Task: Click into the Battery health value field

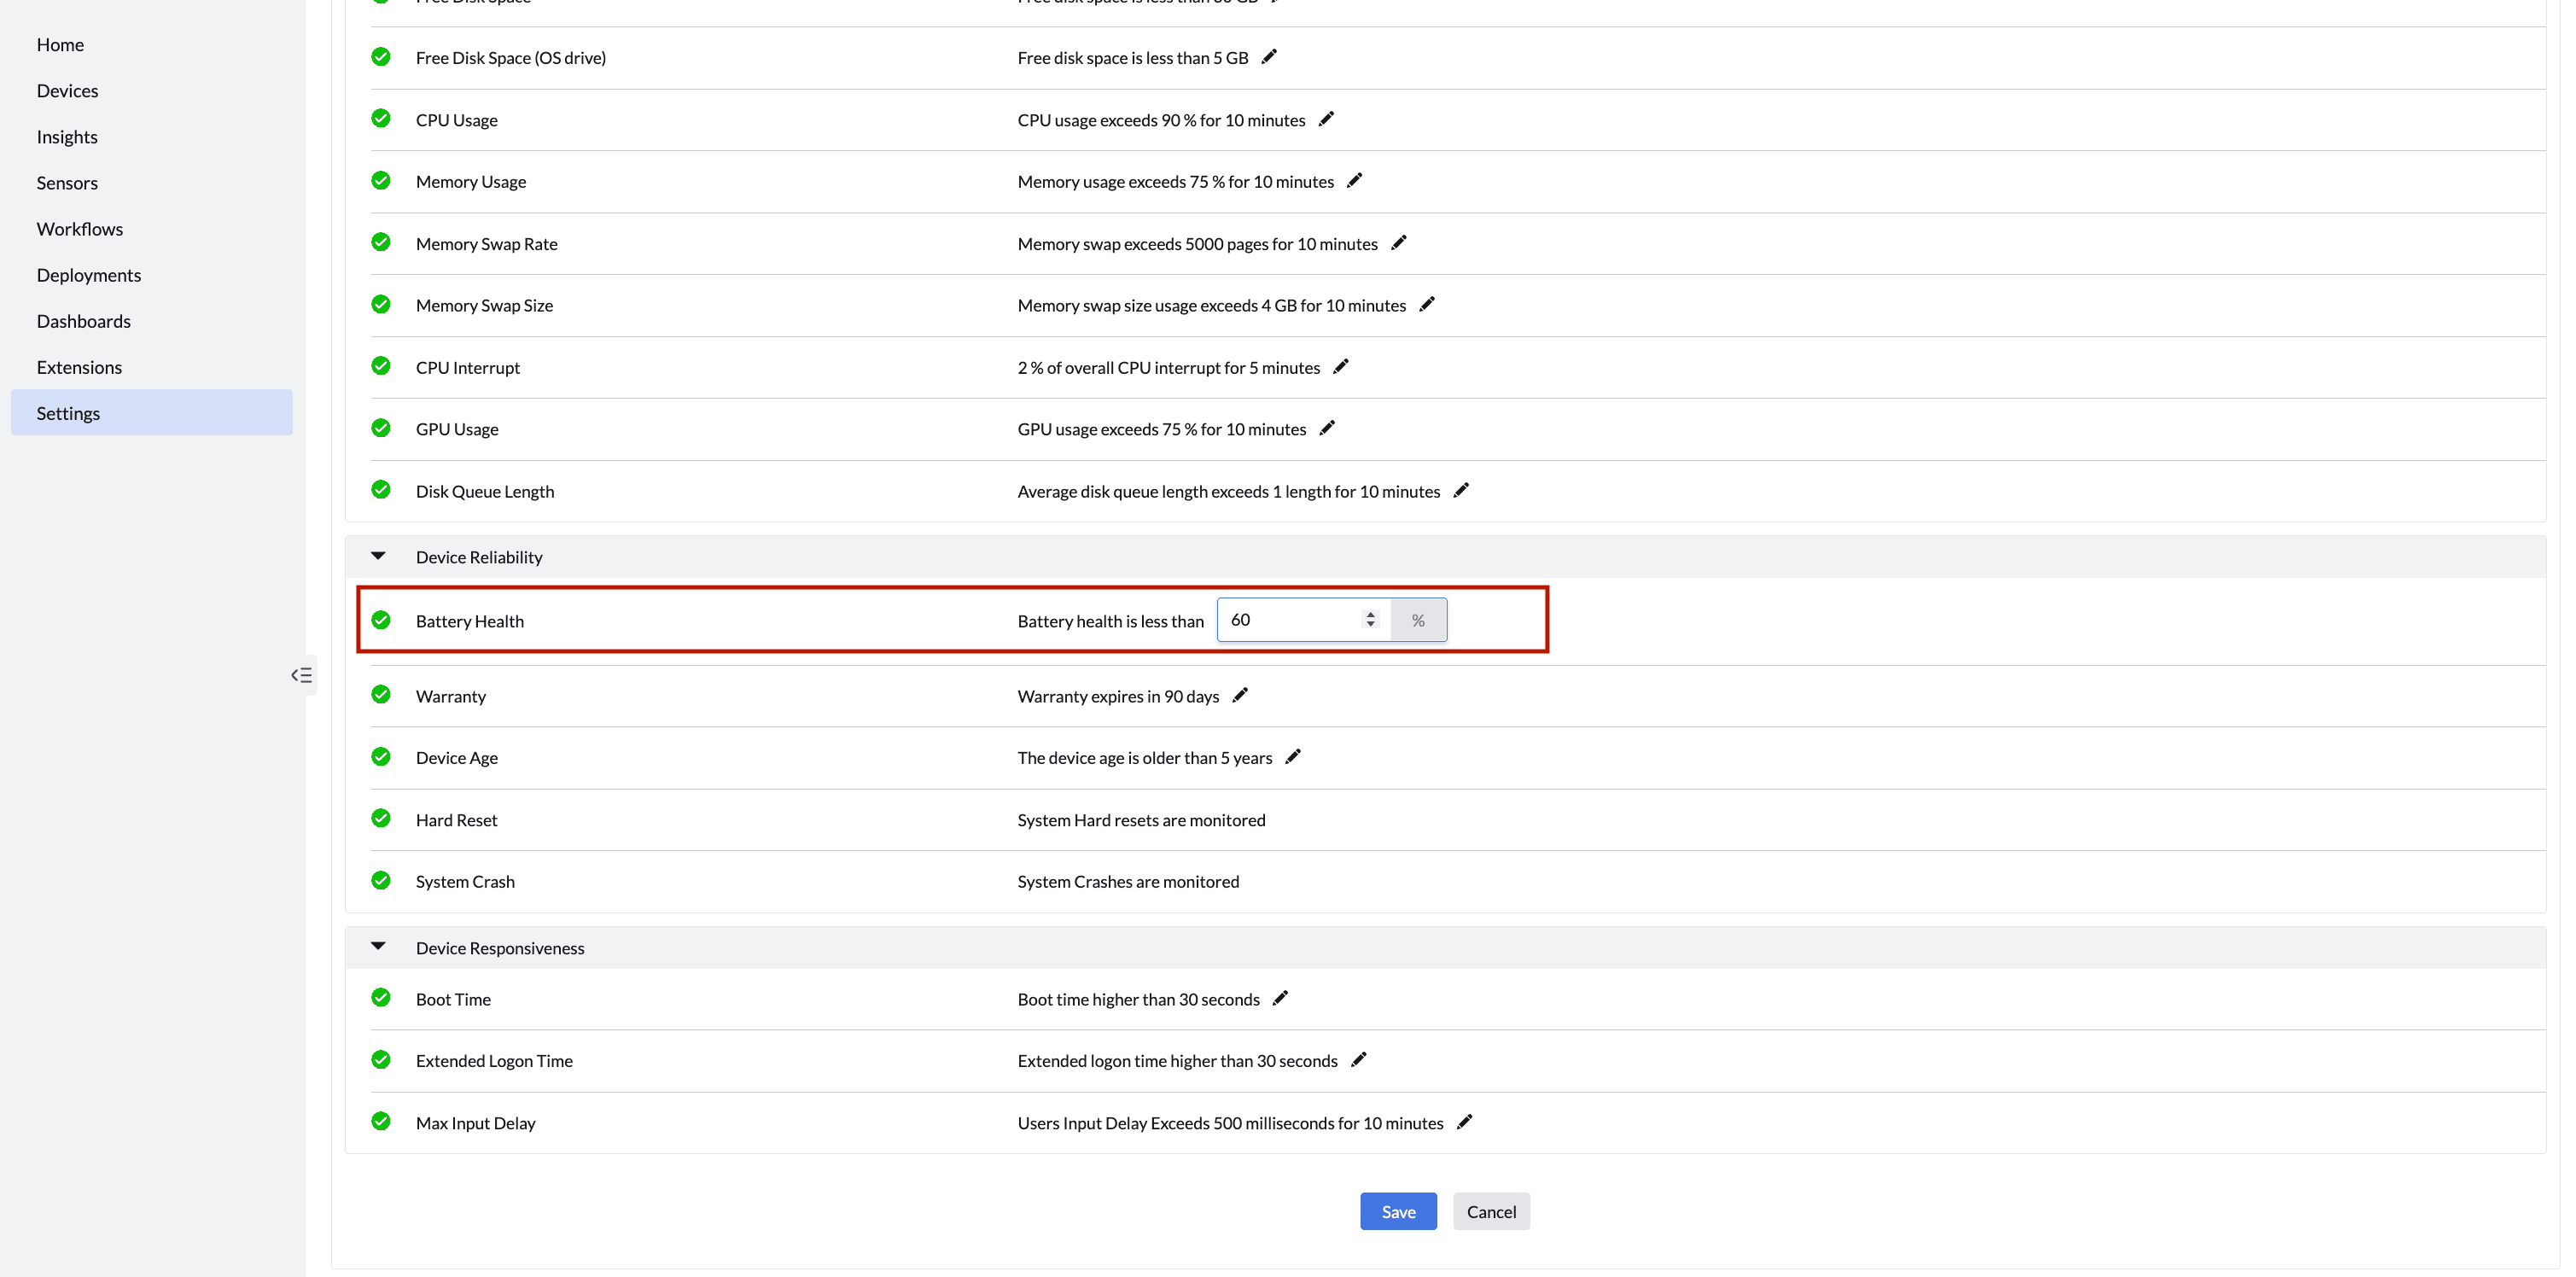Action: (1288, 620)
